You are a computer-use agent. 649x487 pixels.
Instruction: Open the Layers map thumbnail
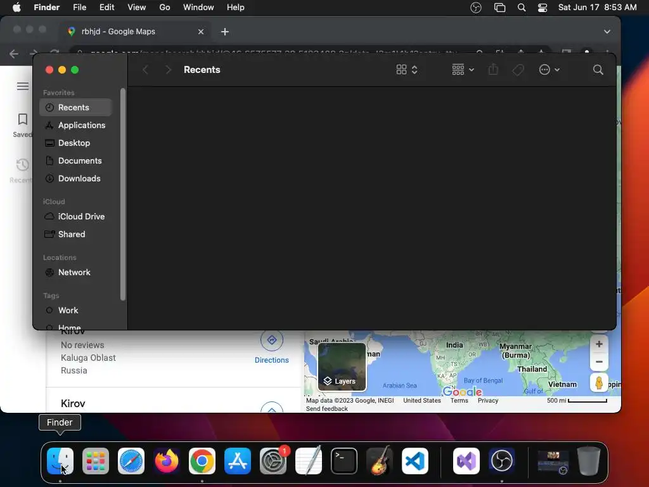pos(342,367)
